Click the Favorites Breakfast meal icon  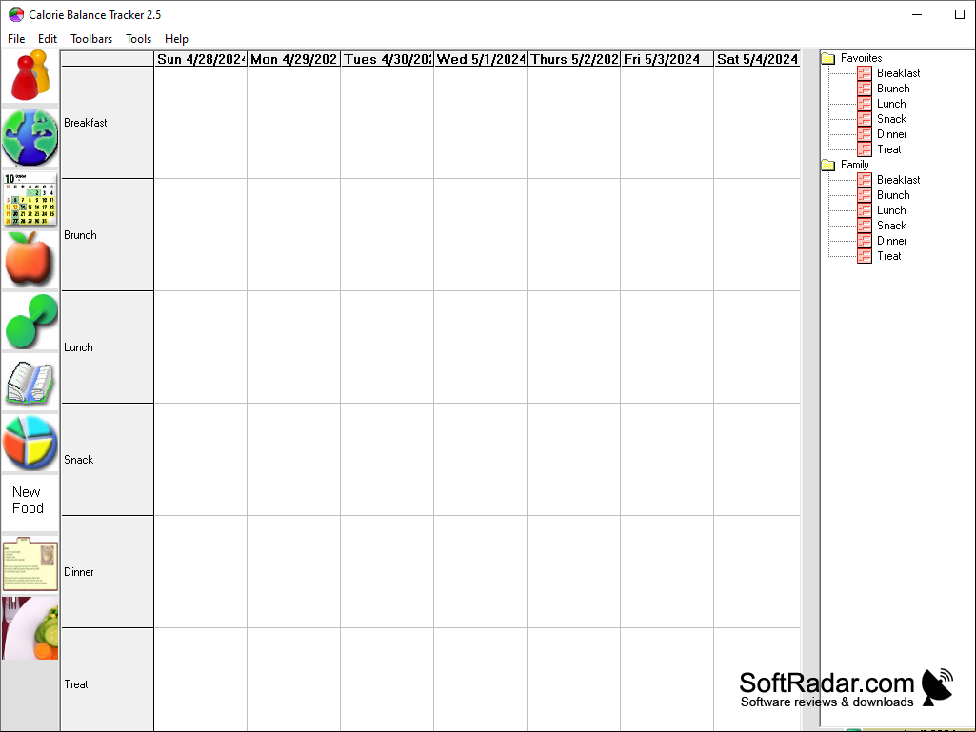point(864,73)
